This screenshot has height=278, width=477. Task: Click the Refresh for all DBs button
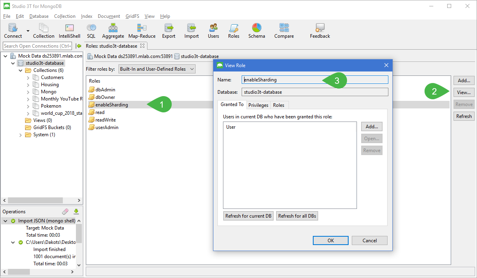pos(297,216)
